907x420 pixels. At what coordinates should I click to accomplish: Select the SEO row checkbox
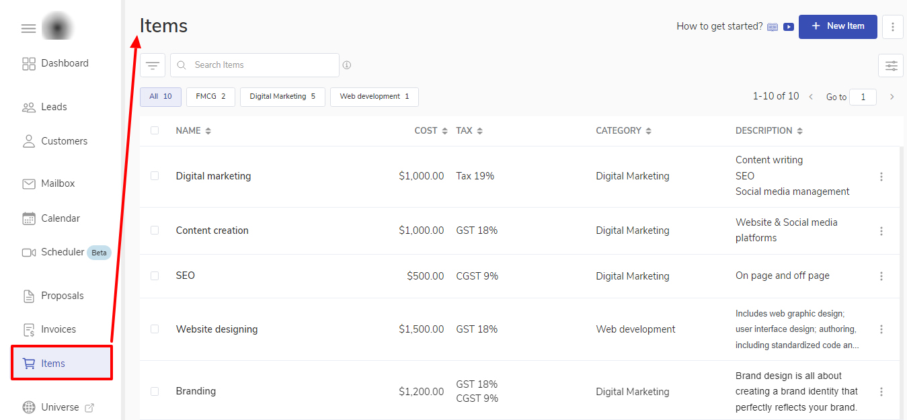click(155, 276)
